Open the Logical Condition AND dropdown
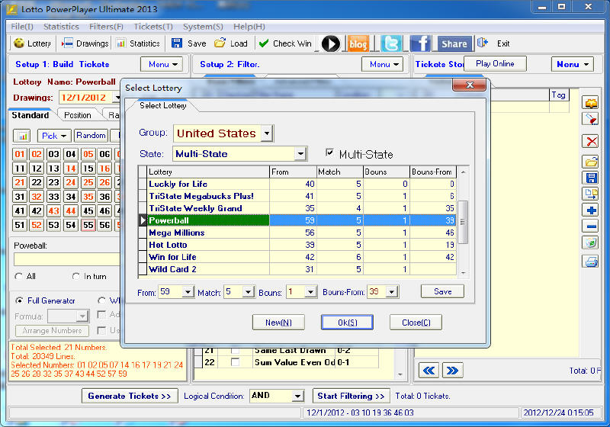 point(297,396)
